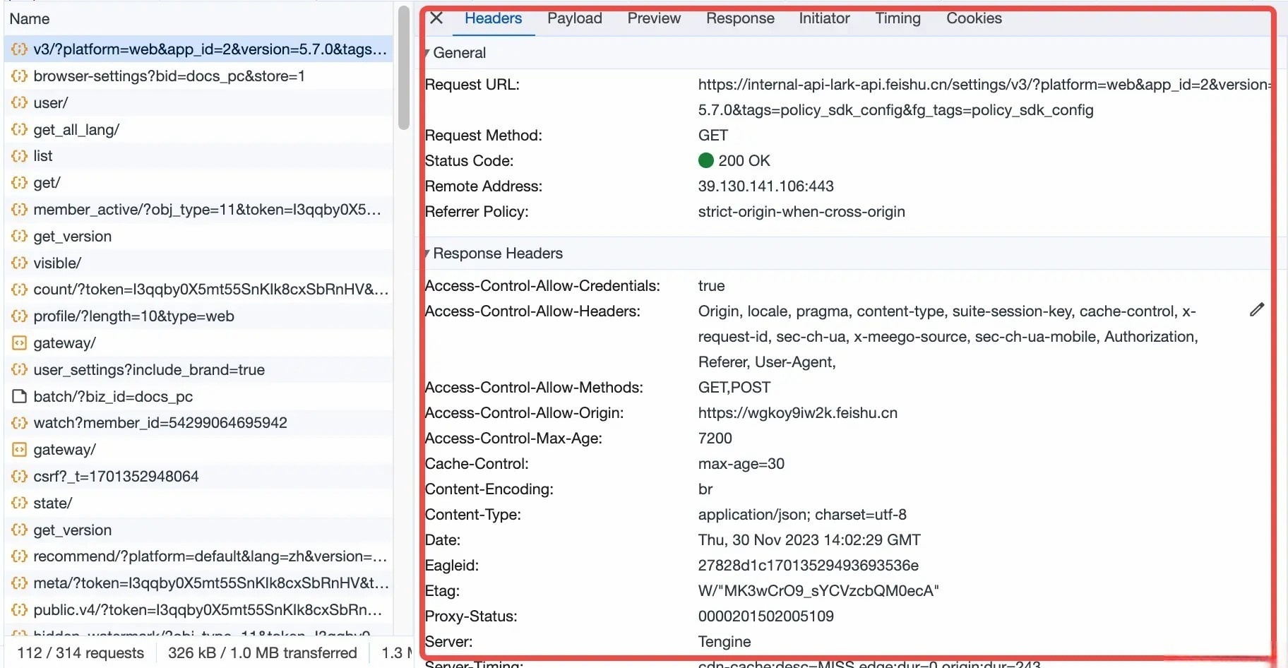Click the request list vertical scrollbar
Viewport: 1288px width, 668px height.
(404, 68)
